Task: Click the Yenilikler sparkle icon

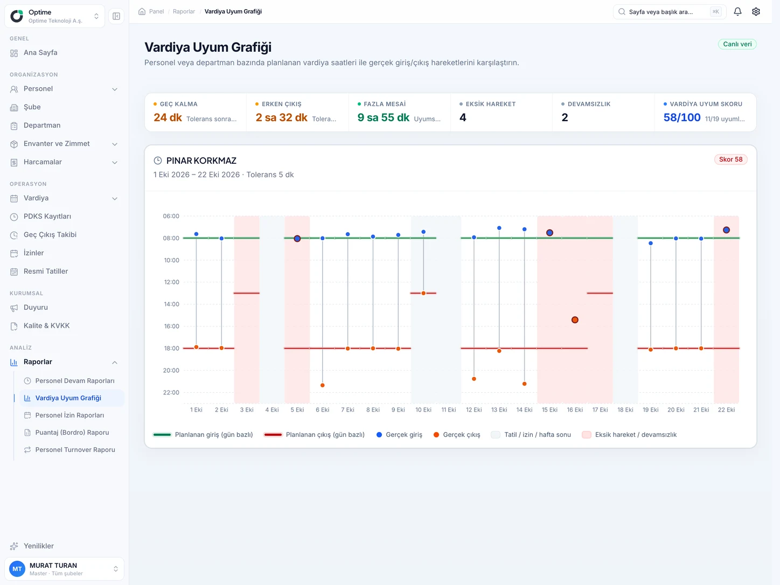Action: [14, 546]
